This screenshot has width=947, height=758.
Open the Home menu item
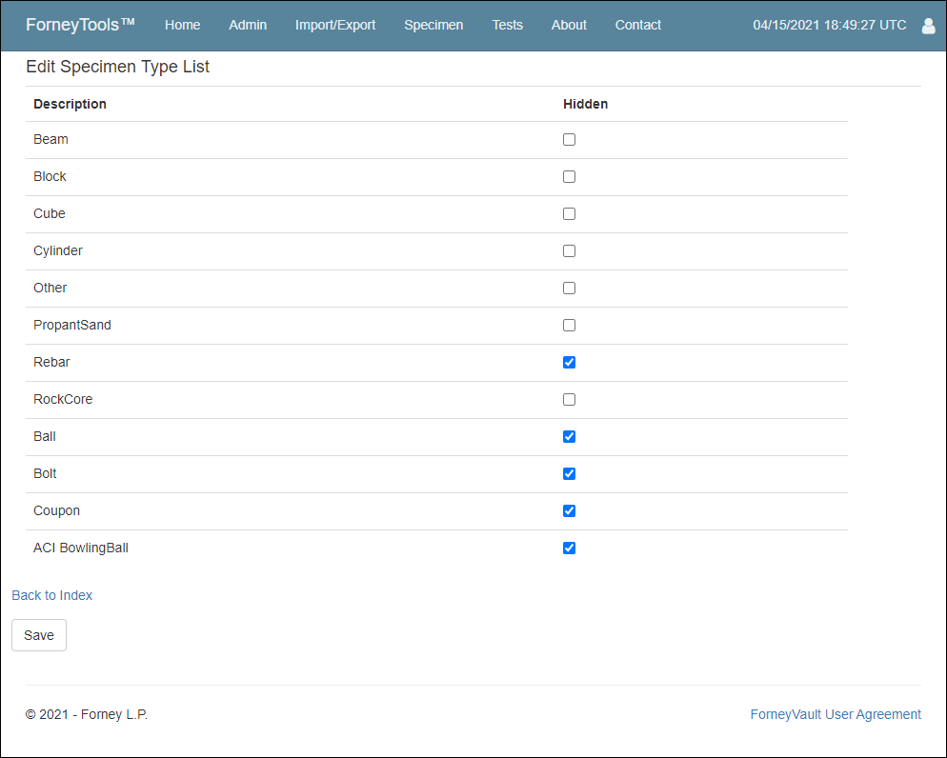click(182, 26)
